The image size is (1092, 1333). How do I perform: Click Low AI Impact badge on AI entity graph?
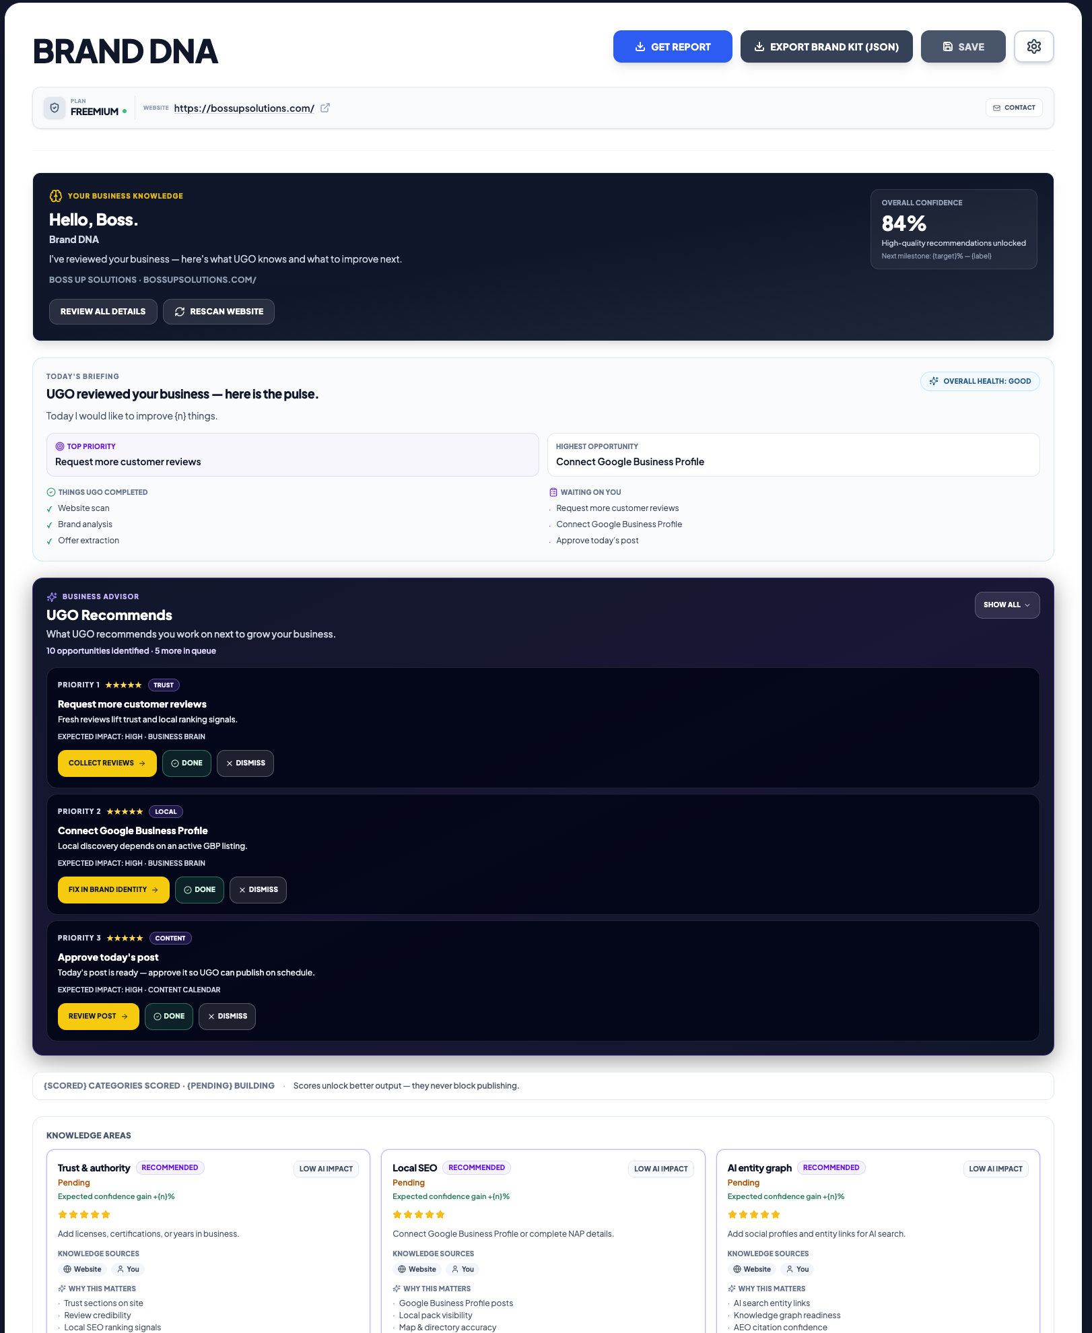click(x=996, y=1169)
